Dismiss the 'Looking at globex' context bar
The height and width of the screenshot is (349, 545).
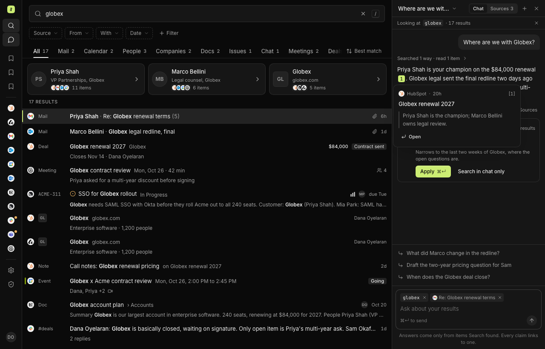coord(536,23)
